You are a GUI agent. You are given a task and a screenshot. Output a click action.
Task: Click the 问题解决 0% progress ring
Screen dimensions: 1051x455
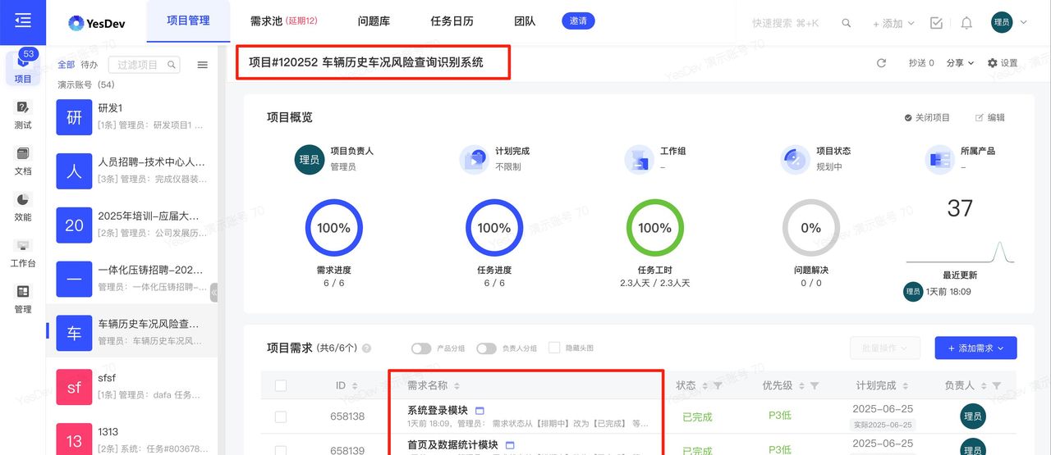pos(810,228)
